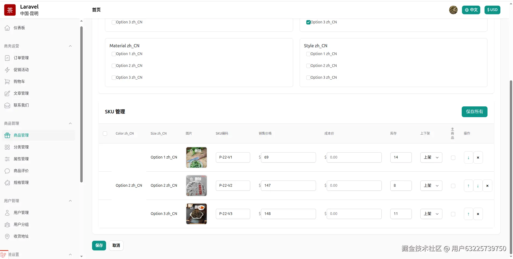Click the 保存 button
The width and height of the screenshot is (513, 259).
coord(99,246)
